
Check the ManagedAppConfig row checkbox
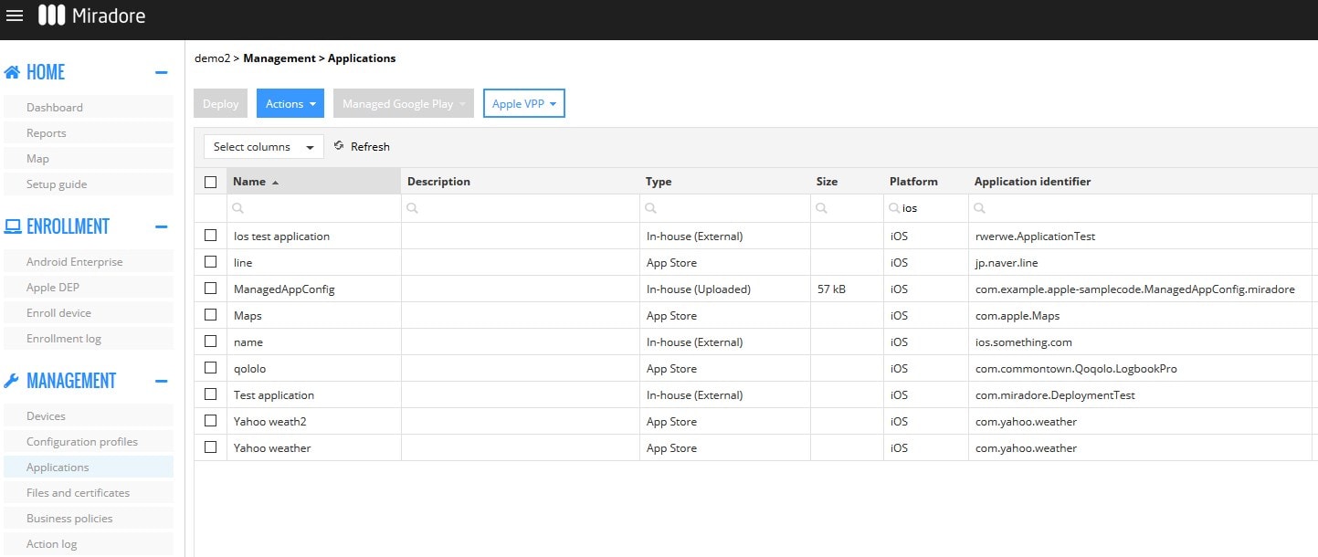pyautogui.click(x=211, y=289)
